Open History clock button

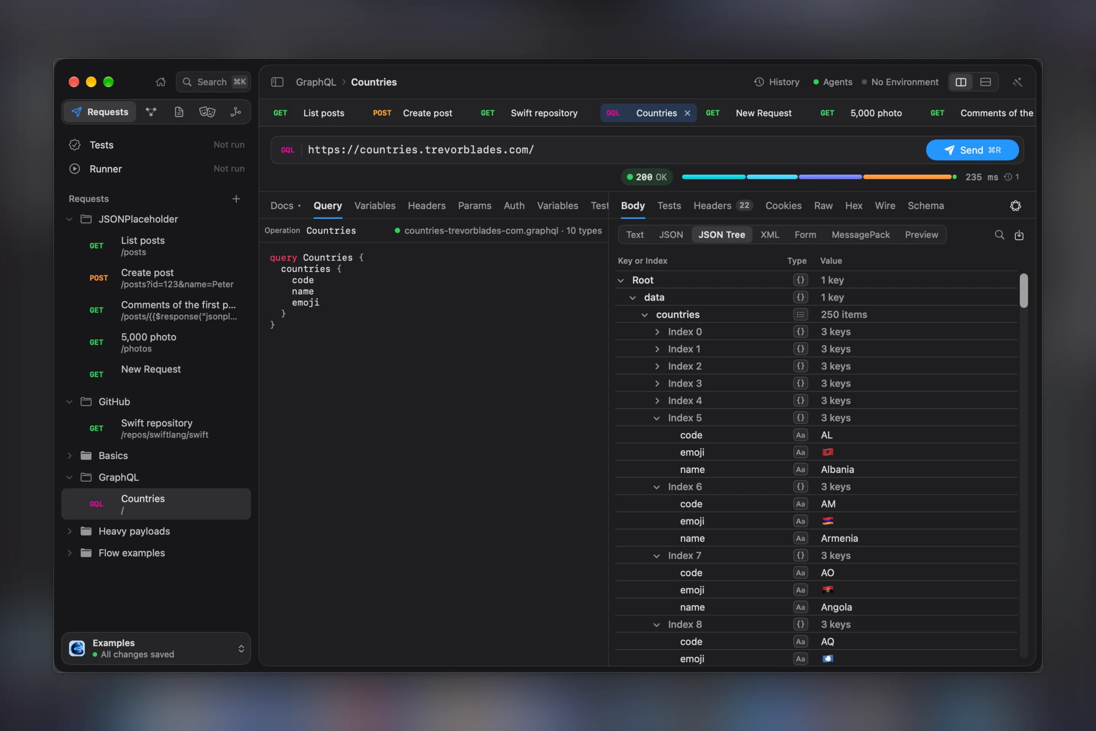coord(777,82)
